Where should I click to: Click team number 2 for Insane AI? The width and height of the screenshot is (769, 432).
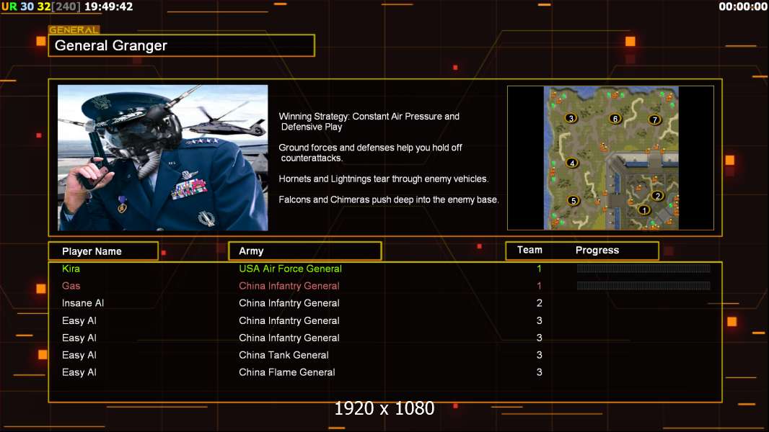pos(540,303)
